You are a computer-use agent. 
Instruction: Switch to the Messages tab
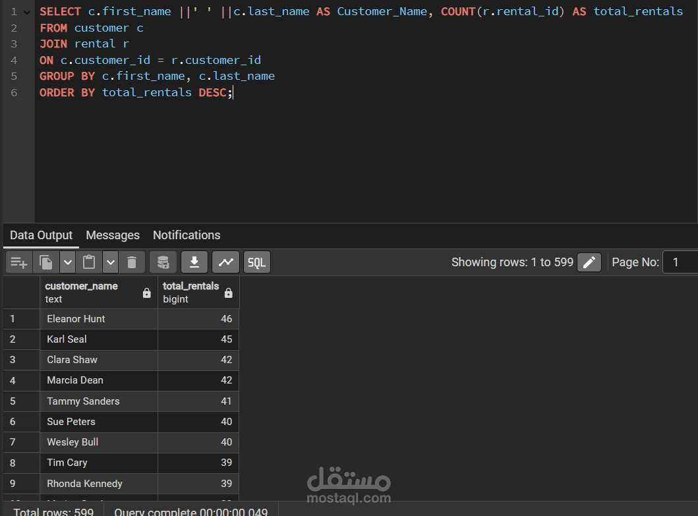[112, 235]
